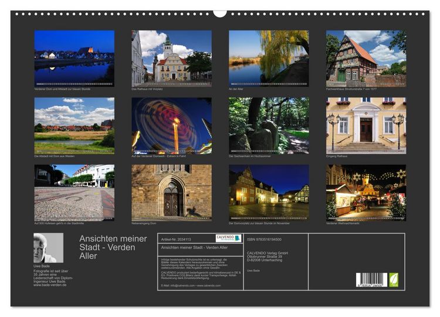Click caption 'Verdener Dom und Altstadt zur blauen Stunde'

tap(62, 89)
